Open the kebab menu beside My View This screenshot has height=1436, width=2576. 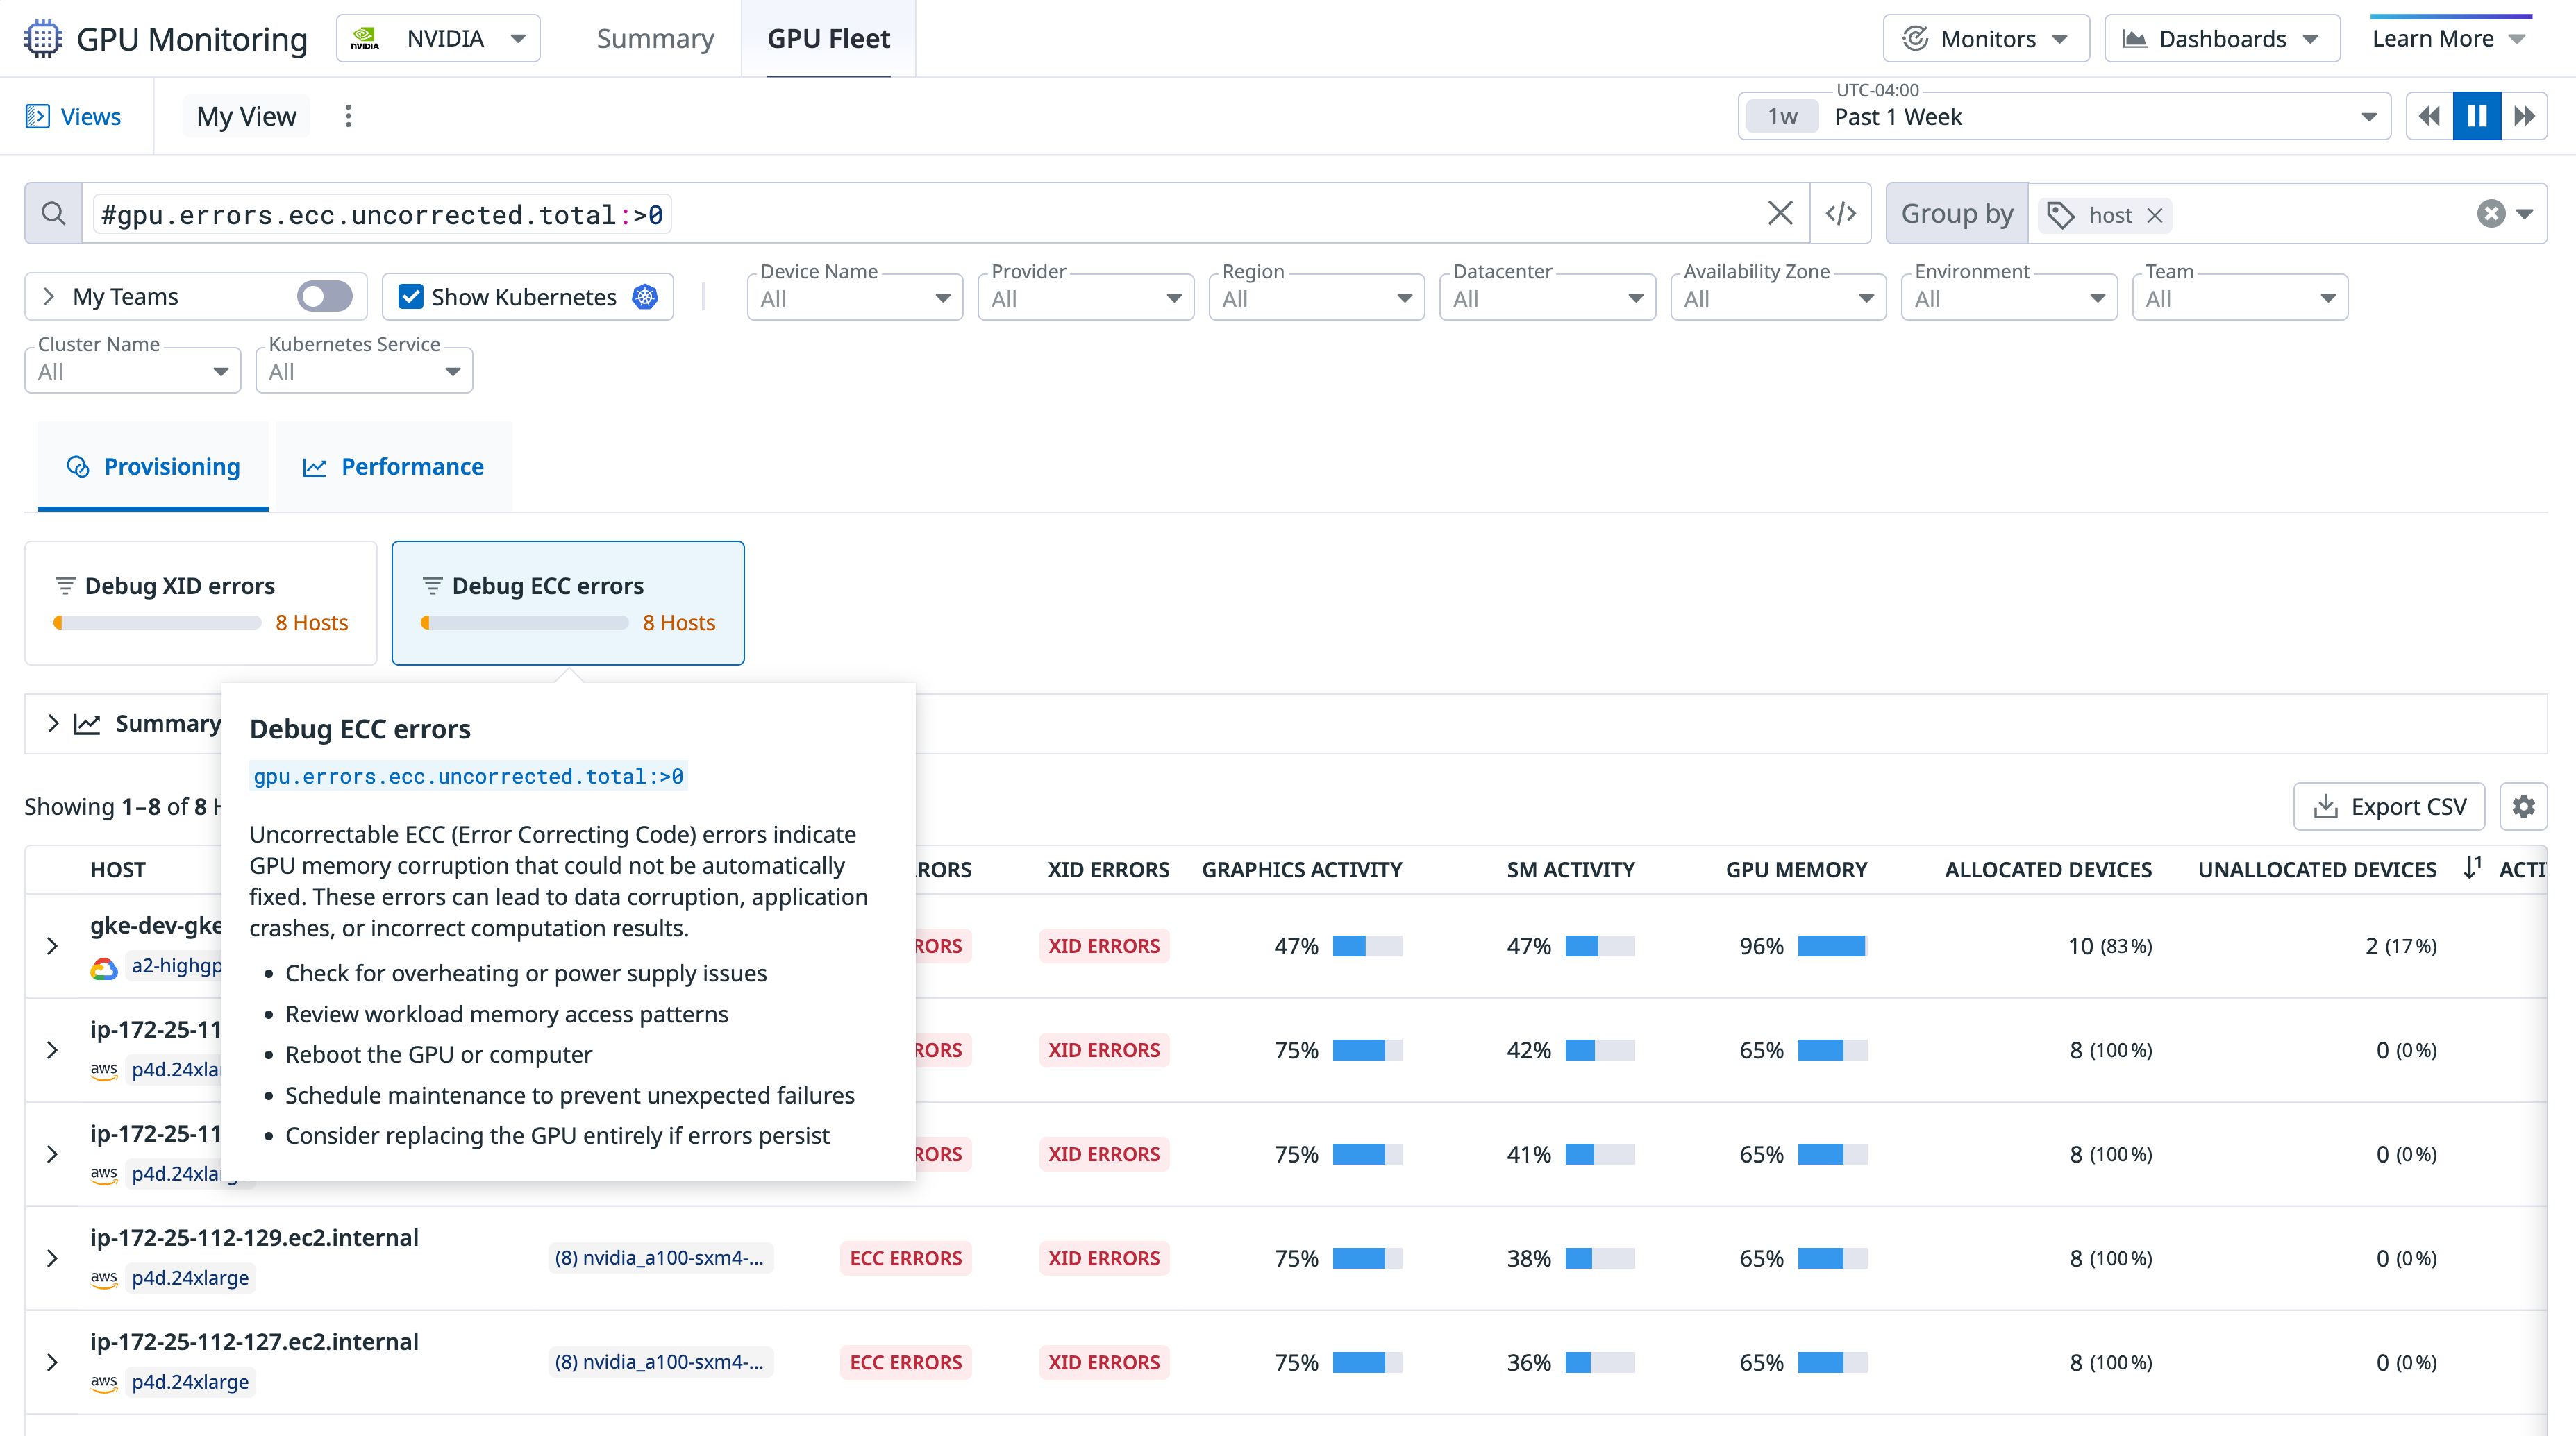click(x=348, y=115)
